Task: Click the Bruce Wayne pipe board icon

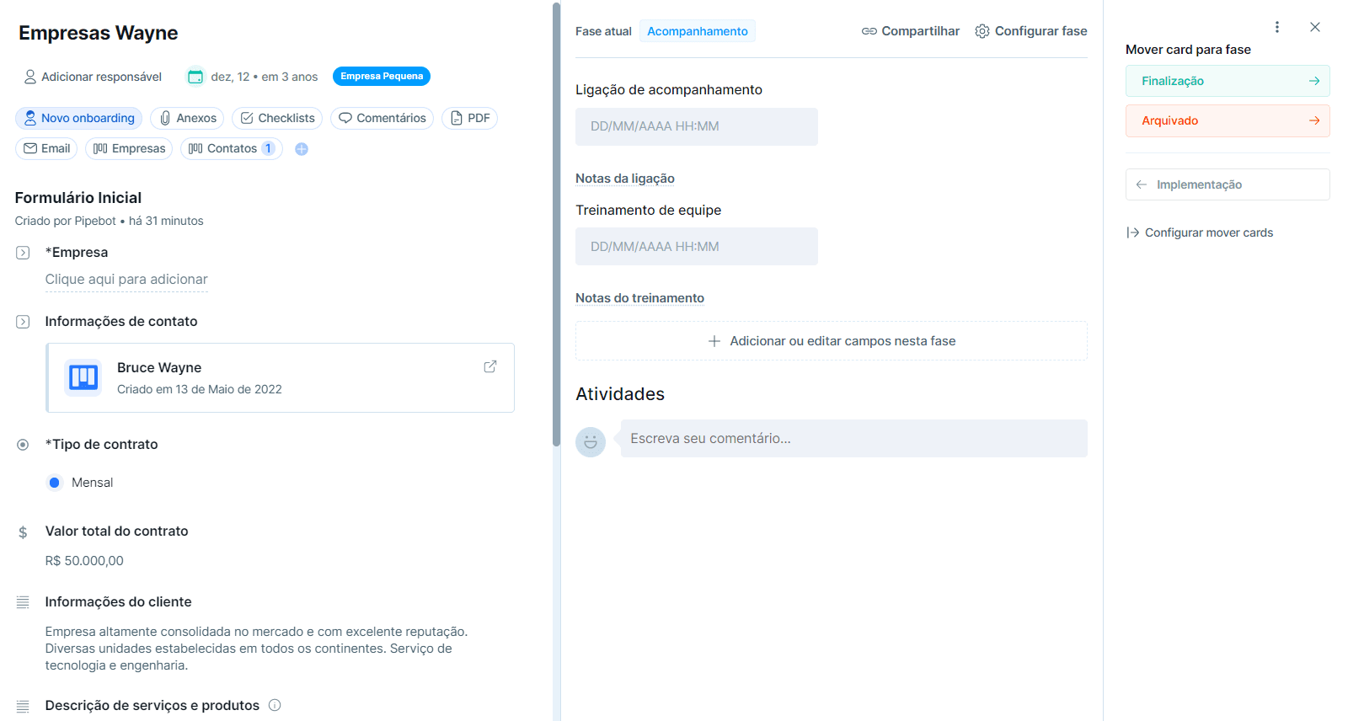Action: tap(83, 377)
